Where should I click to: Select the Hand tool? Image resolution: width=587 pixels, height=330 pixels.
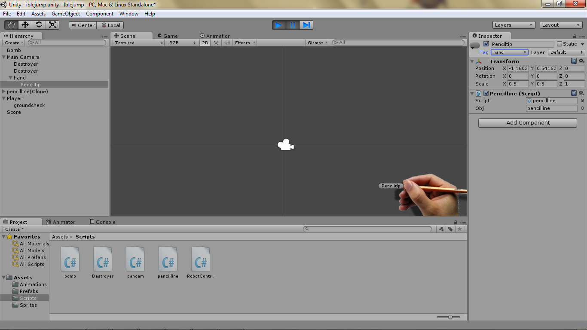[12, 25]
